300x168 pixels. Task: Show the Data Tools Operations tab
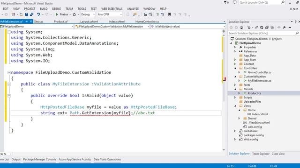pos(107,160)
